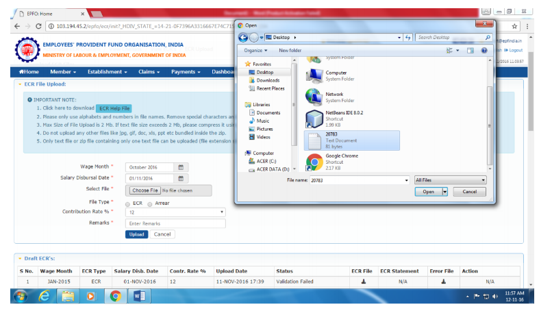
Task: Select the ECR file type radio button
Action: pyautogui.click(x=128, y=203)
